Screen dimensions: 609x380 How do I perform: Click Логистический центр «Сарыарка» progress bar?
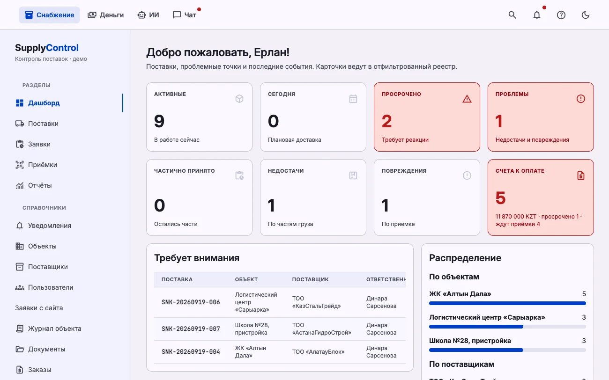(x=507, y=327)
